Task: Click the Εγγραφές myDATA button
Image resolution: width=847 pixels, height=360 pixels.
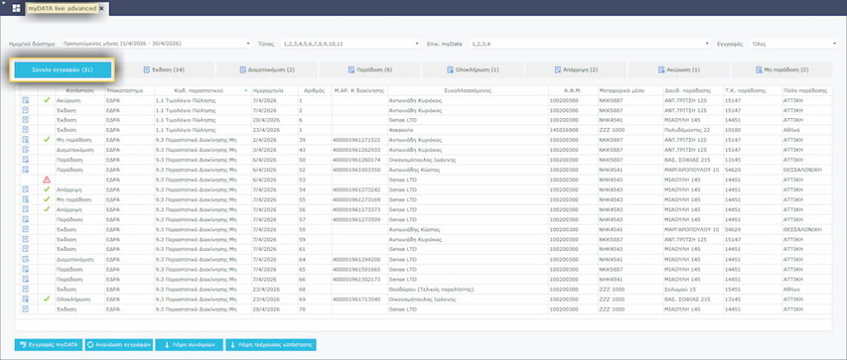Action: 49,345
